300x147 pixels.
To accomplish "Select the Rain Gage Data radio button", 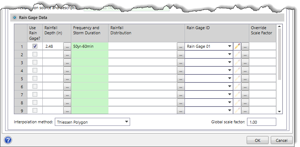I will click(x=15, y=18).
